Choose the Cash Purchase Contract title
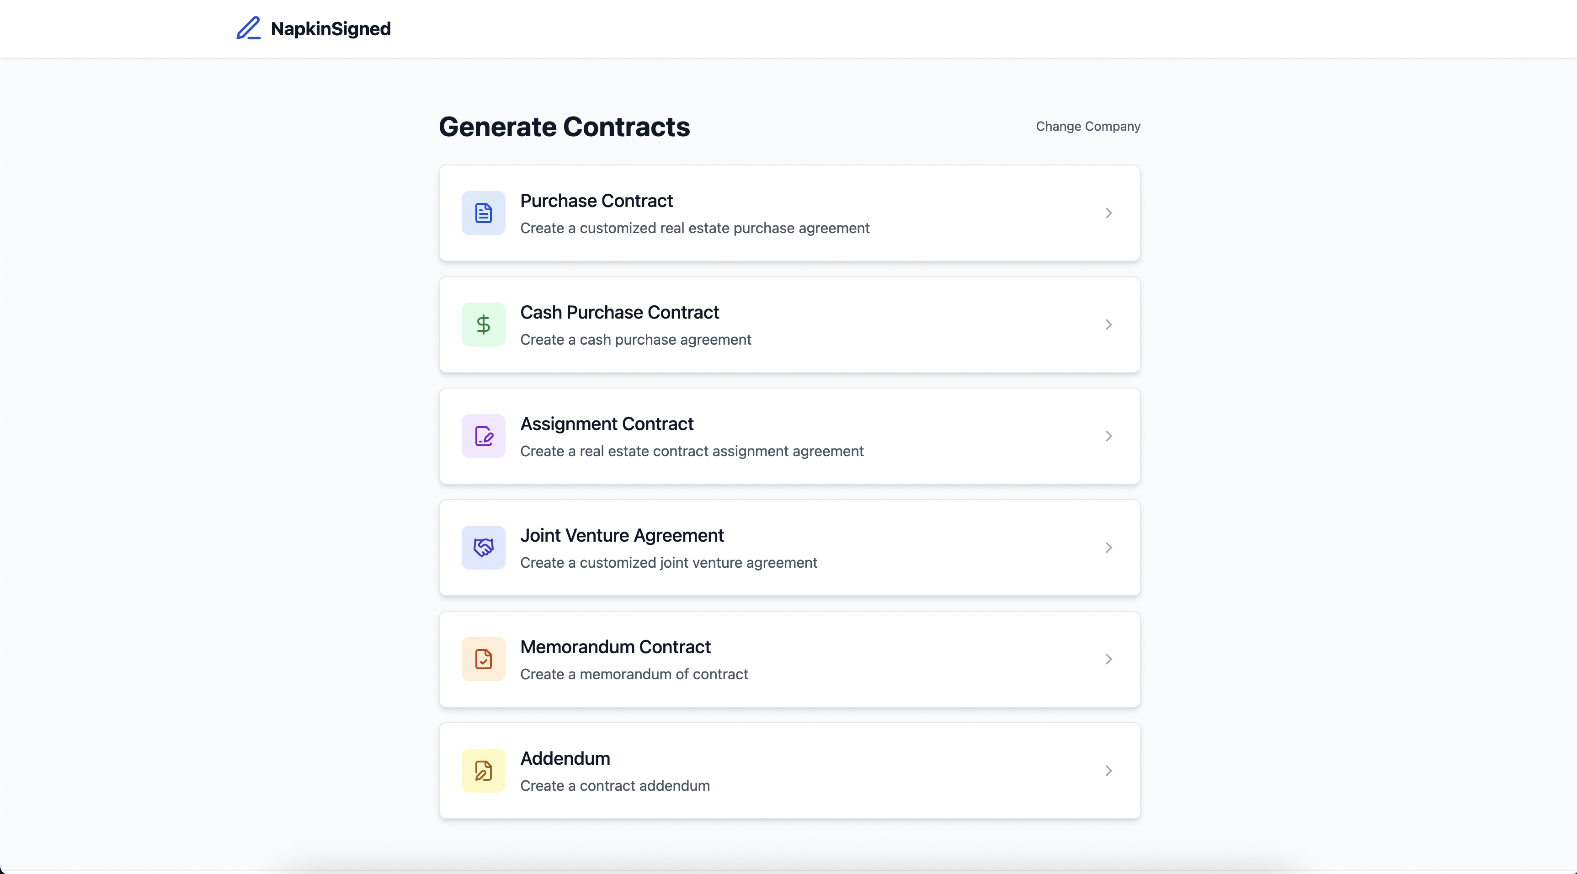 [x=619, y=312]
